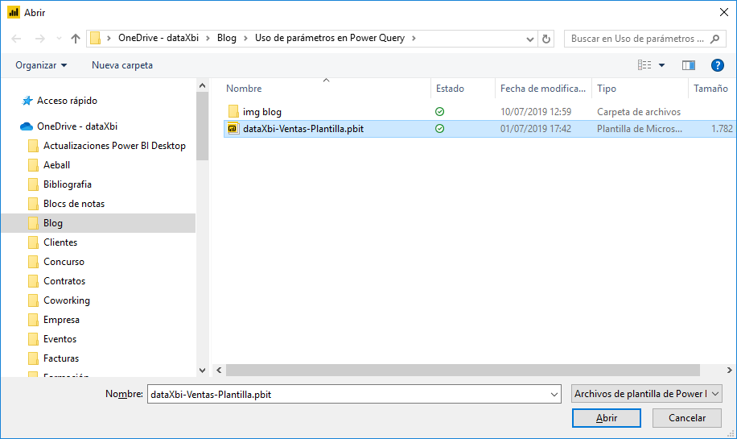Select the img blog folder
This screenshot has height=439, width=737.
[261, 112]
